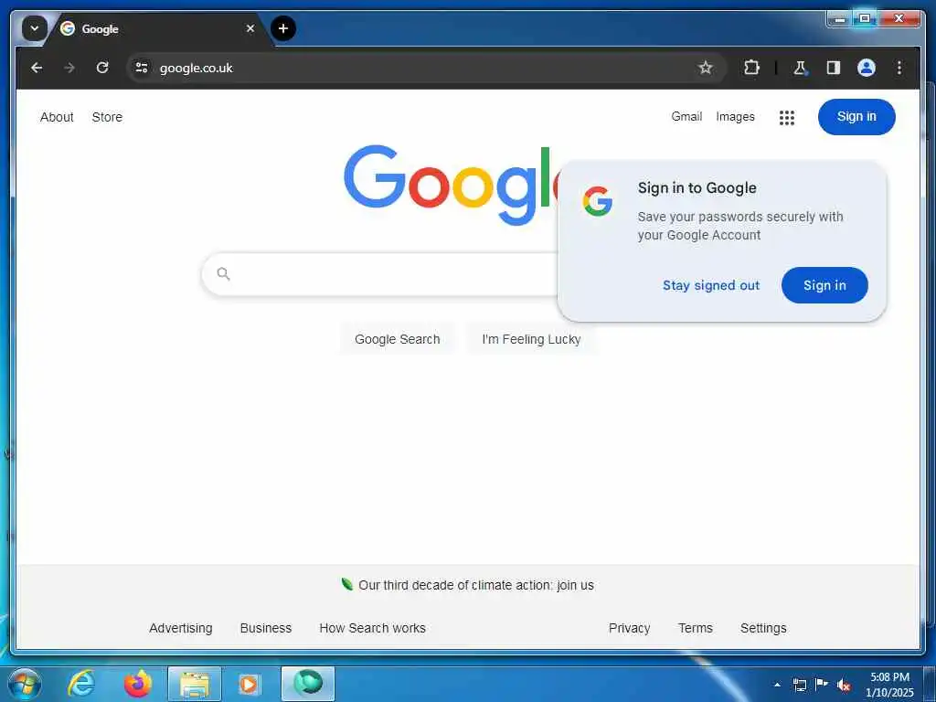Click Sign in inside the popup
This screenshot has height=702, width=936.
pos(824,285)
